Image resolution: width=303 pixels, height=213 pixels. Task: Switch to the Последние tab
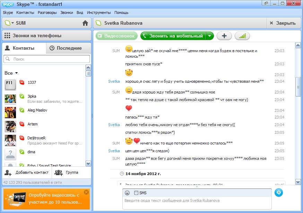[x=69, y=48]
